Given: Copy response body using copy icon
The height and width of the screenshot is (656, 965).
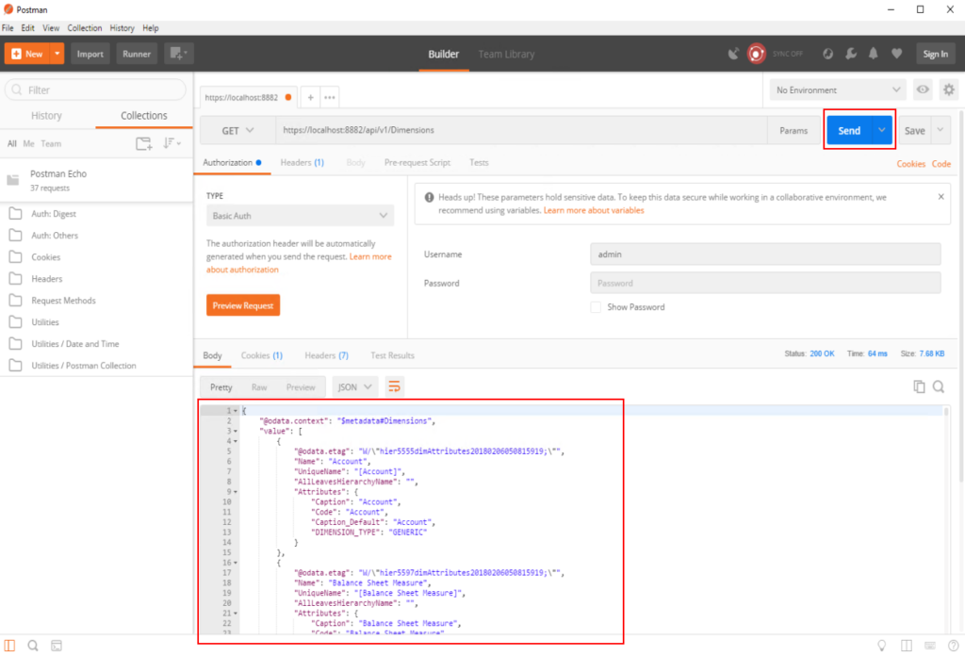Looking at the screenshot, I should coord(919,386).
